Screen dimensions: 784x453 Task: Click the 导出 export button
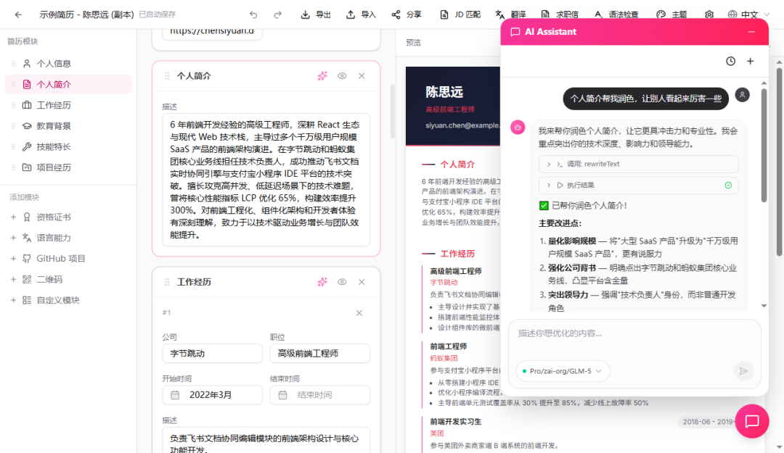tap(316, 14)
